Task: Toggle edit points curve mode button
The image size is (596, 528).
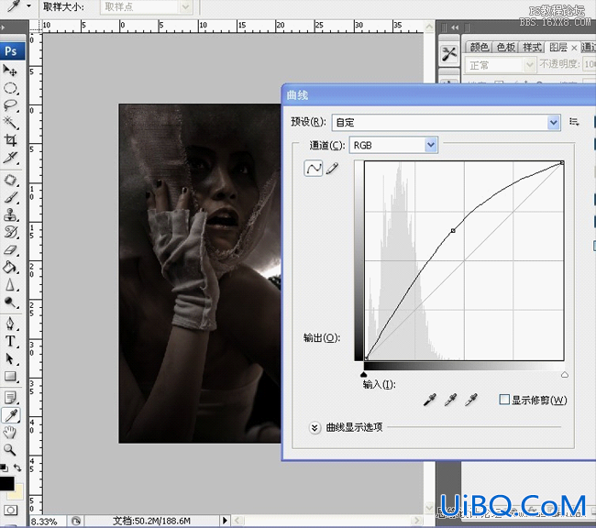Action: coord(314,169)
